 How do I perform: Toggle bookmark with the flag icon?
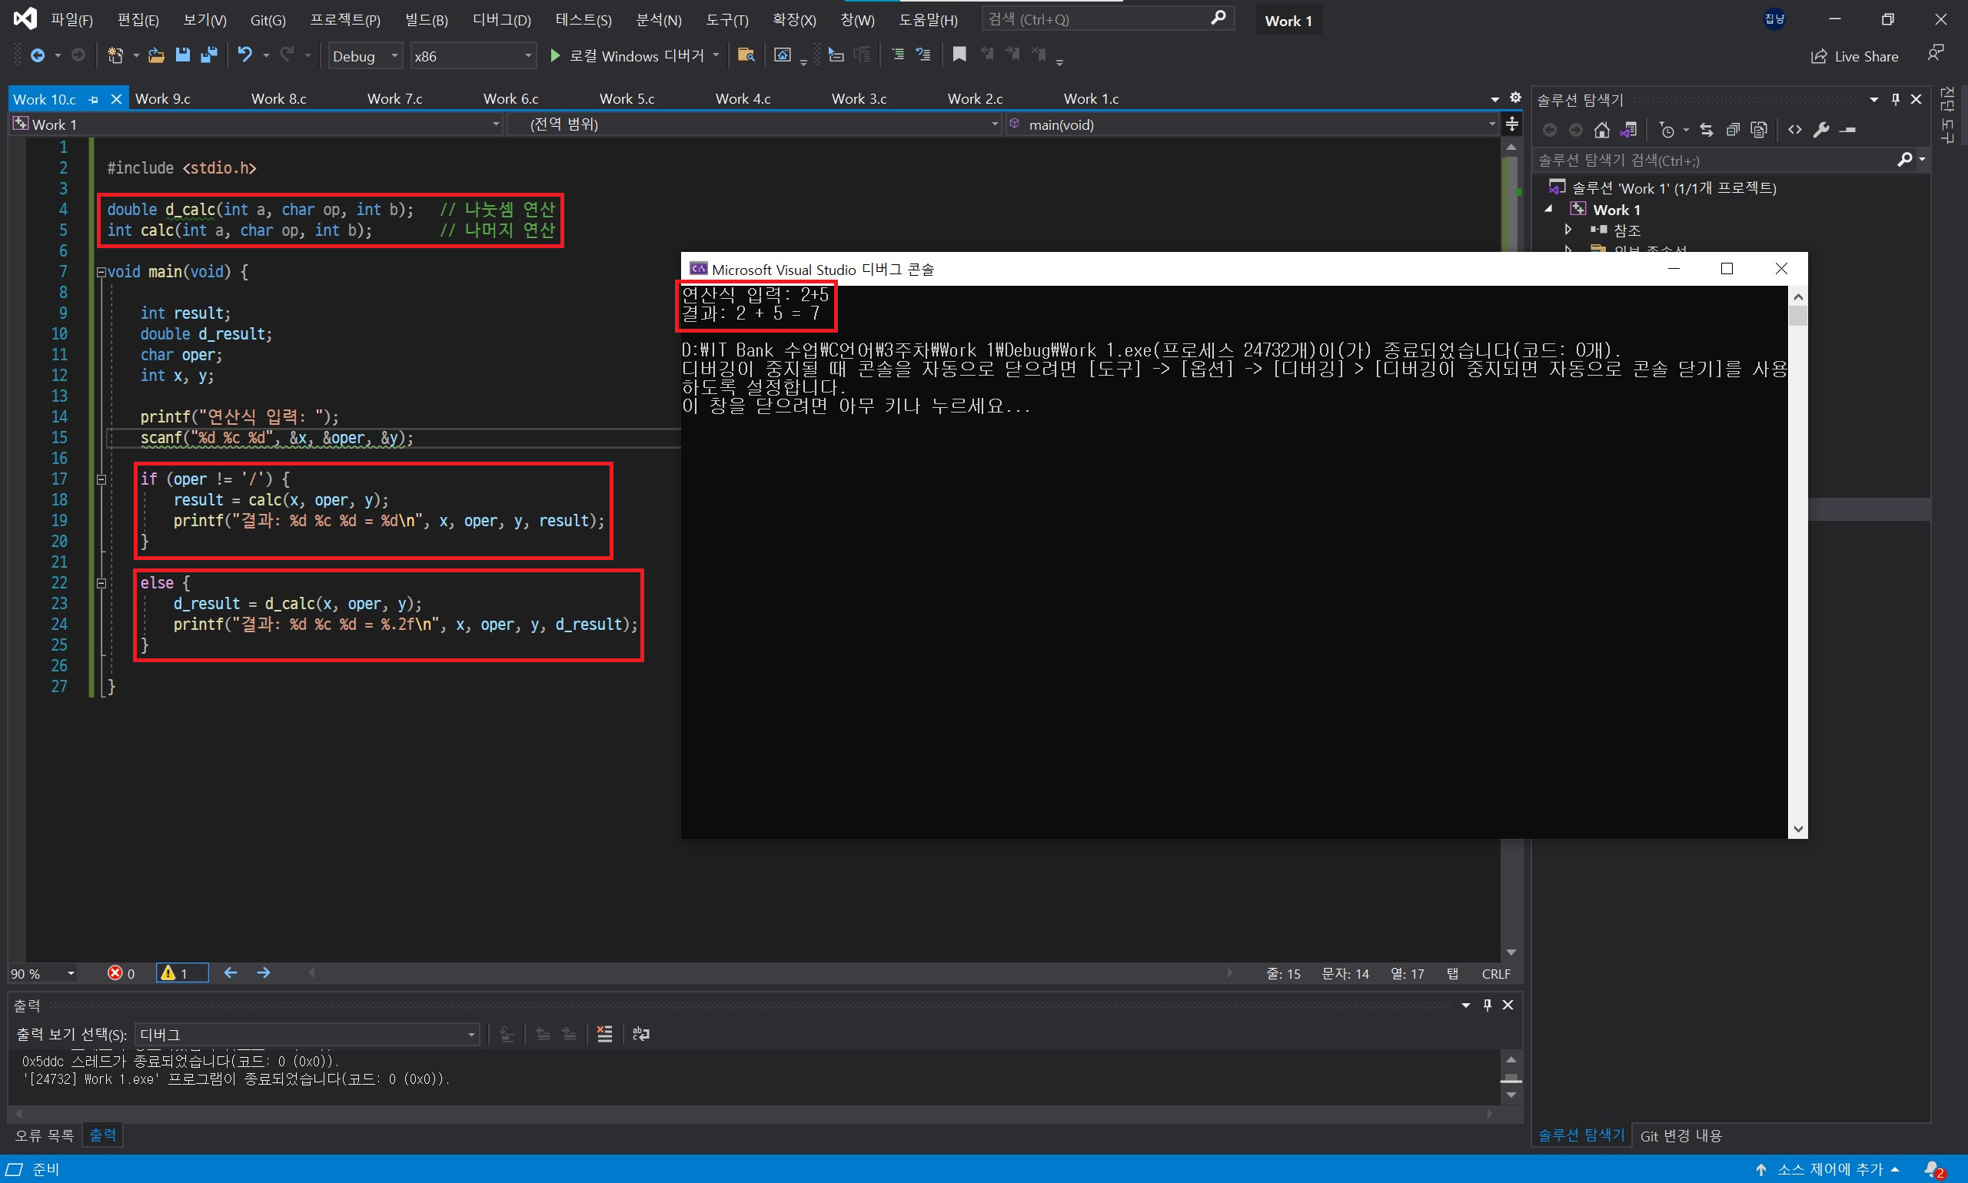pos(959,55)
